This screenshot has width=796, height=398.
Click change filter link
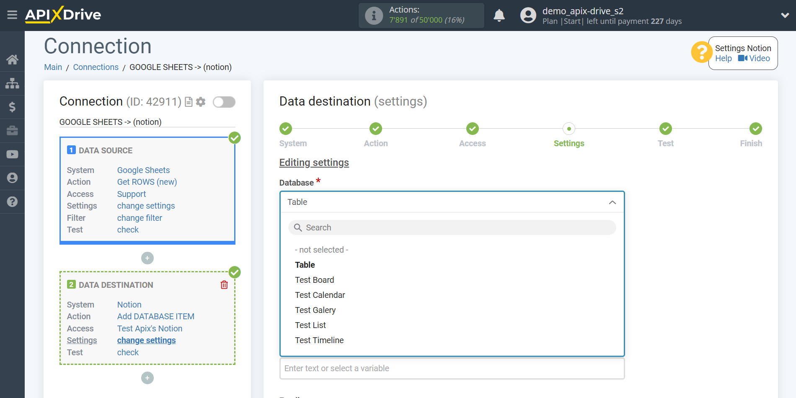coord(140,218)
